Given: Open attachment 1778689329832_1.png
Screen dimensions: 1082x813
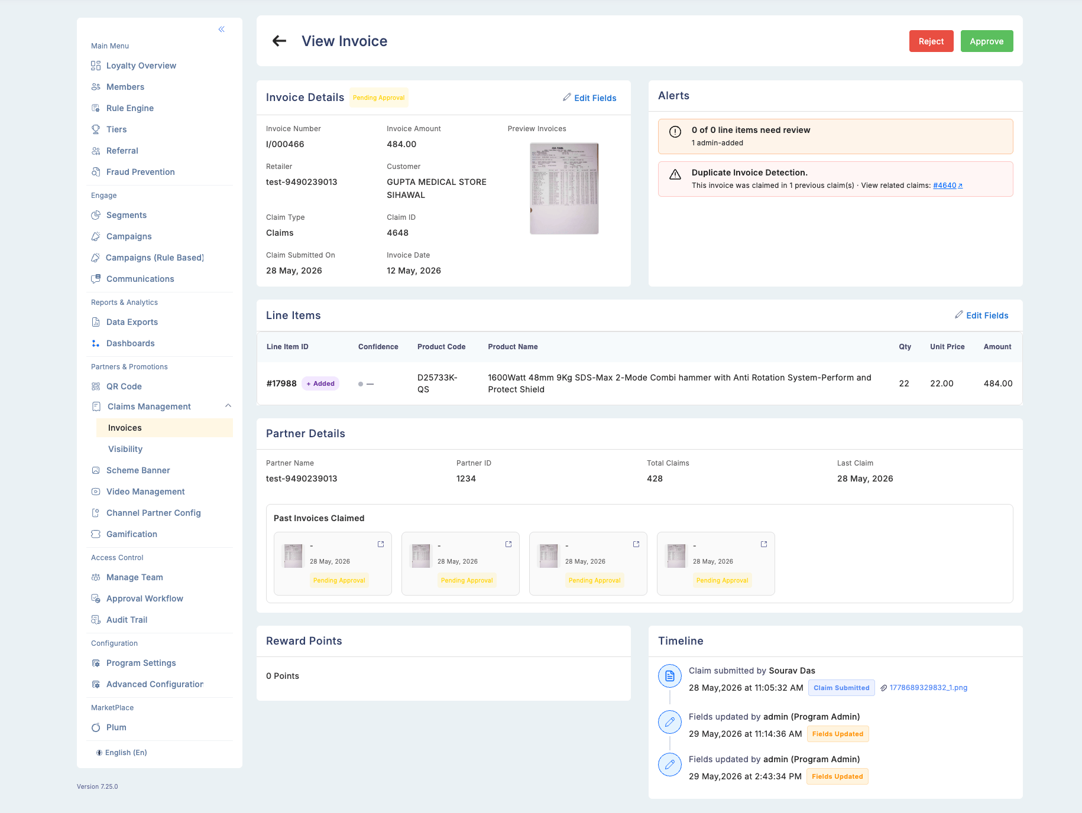Looking at the screenshot, I should point(924,688).
